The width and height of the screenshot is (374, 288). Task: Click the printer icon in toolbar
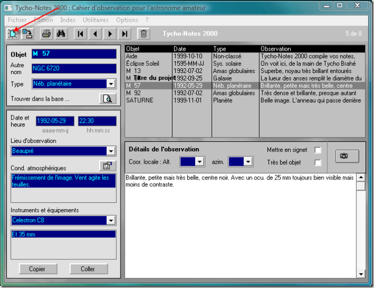pyautogui.click(x=46, y=34)
